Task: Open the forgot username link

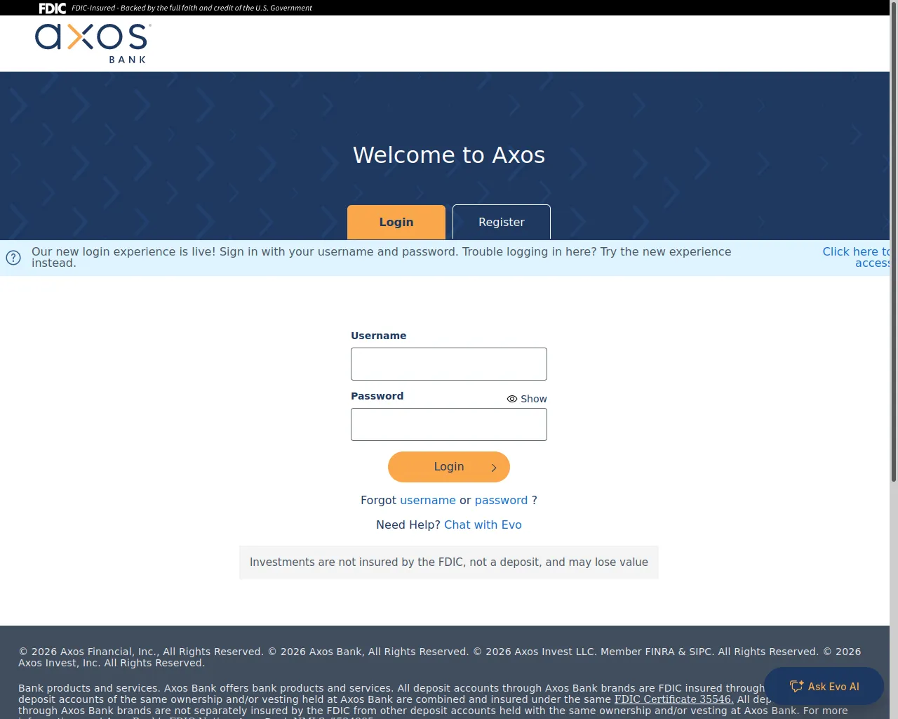Action: pos(428,501)
